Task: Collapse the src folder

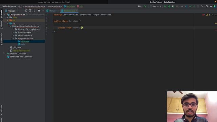Action: pyautogui.click(x=7, y=23)
